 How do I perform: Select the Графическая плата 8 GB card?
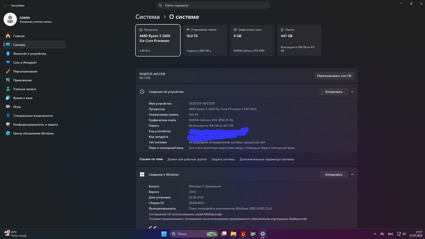pos(252,40)
